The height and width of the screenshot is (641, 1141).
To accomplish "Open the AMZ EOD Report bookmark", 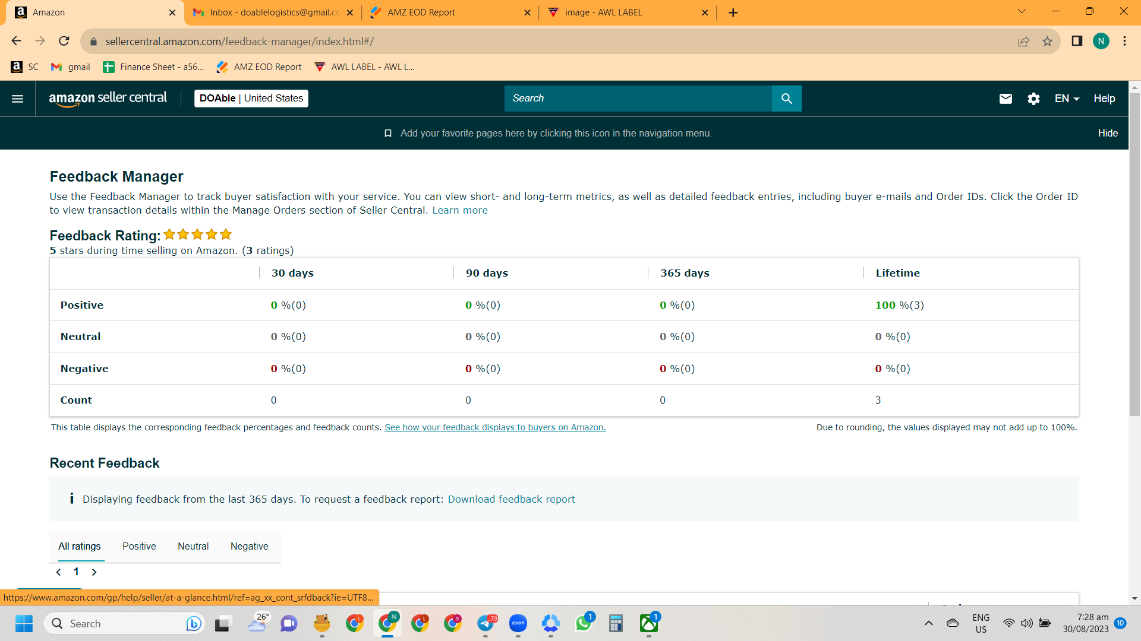I will (x=259, y=67).
